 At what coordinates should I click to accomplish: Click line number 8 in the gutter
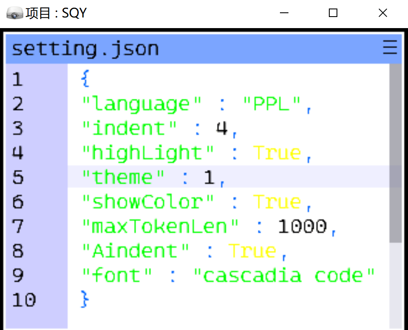[x=17, y=251]
